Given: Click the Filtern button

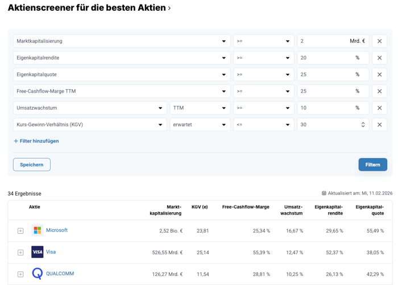Looking at the screenshot, I should (372, 164).
